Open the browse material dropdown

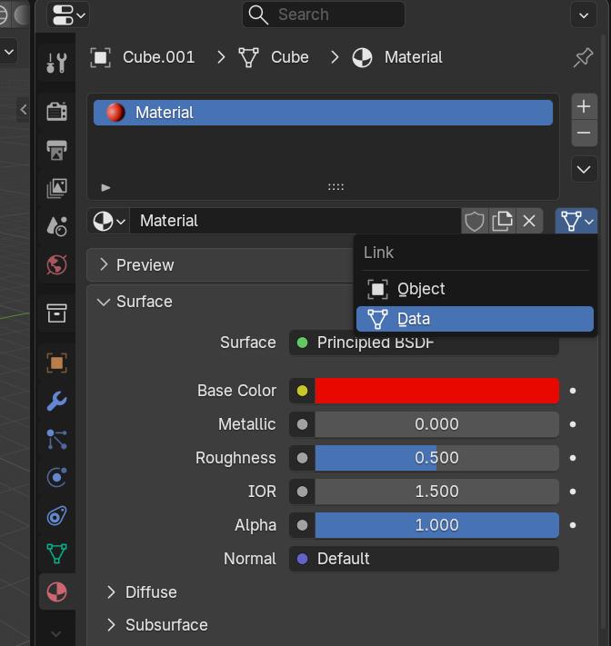click(x=108, y=221)
